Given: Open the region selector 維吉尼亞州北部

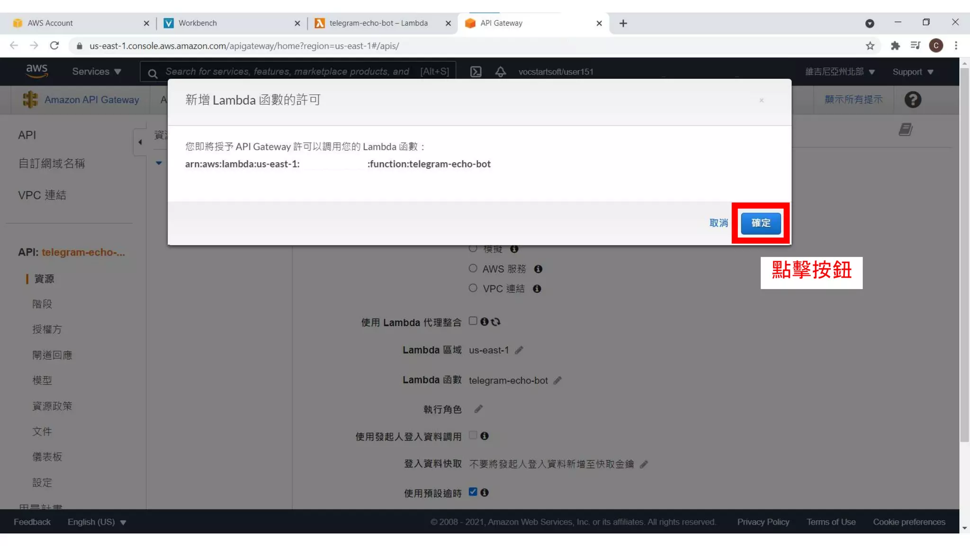Looking at the screenshot, I should coord(840,72).
